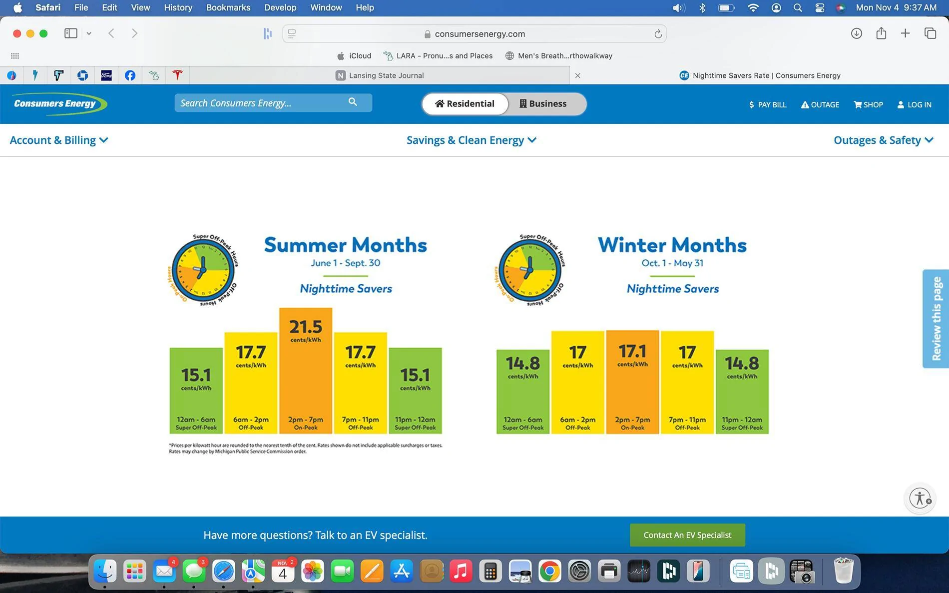Go forward to the next page
949x593 pixels.
tap(134, 33)
